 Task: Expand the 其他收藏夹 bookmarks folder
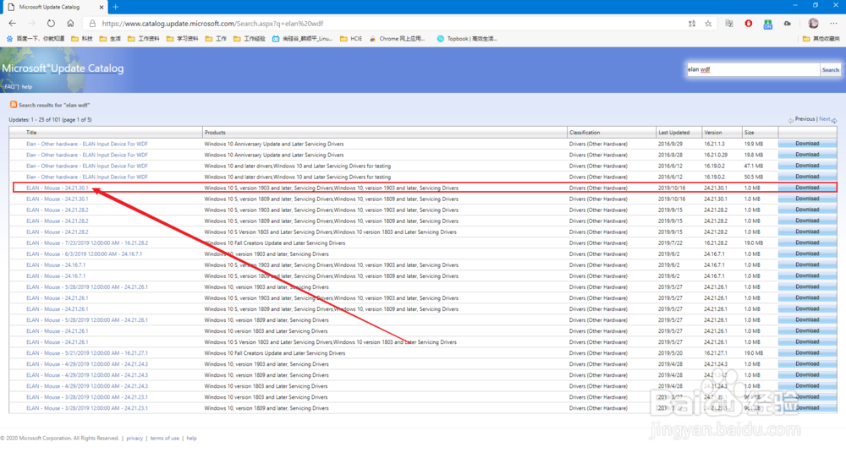(821, 39)
